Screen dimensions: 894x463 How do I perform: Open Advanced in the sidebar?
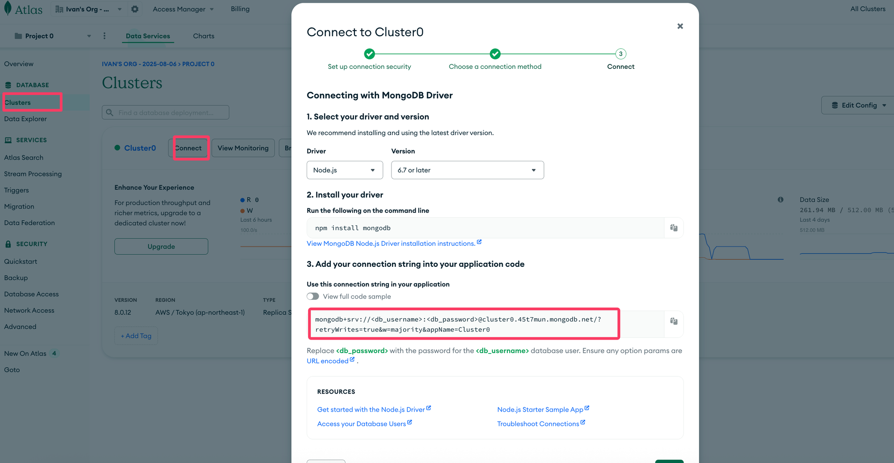pyautogui.click(x=20, y=327)
